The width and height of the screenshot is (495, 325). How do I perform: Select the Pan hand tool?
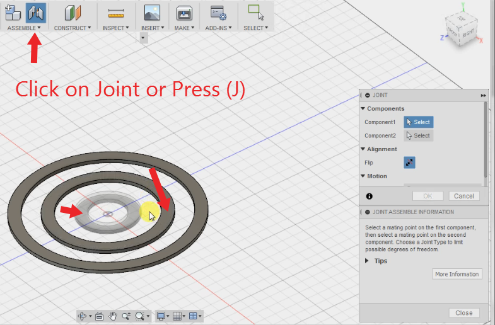tap(113, 316)
